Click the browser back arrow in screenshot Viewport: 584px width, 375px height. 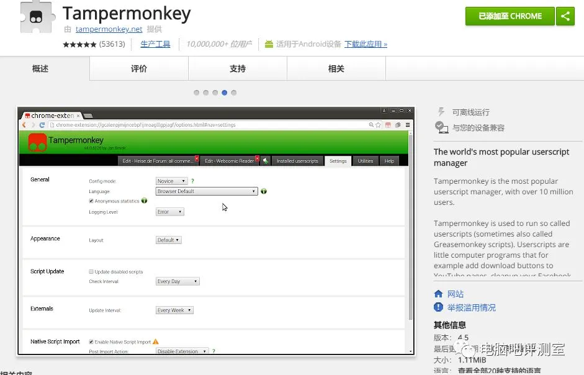[x=24, y=125]
